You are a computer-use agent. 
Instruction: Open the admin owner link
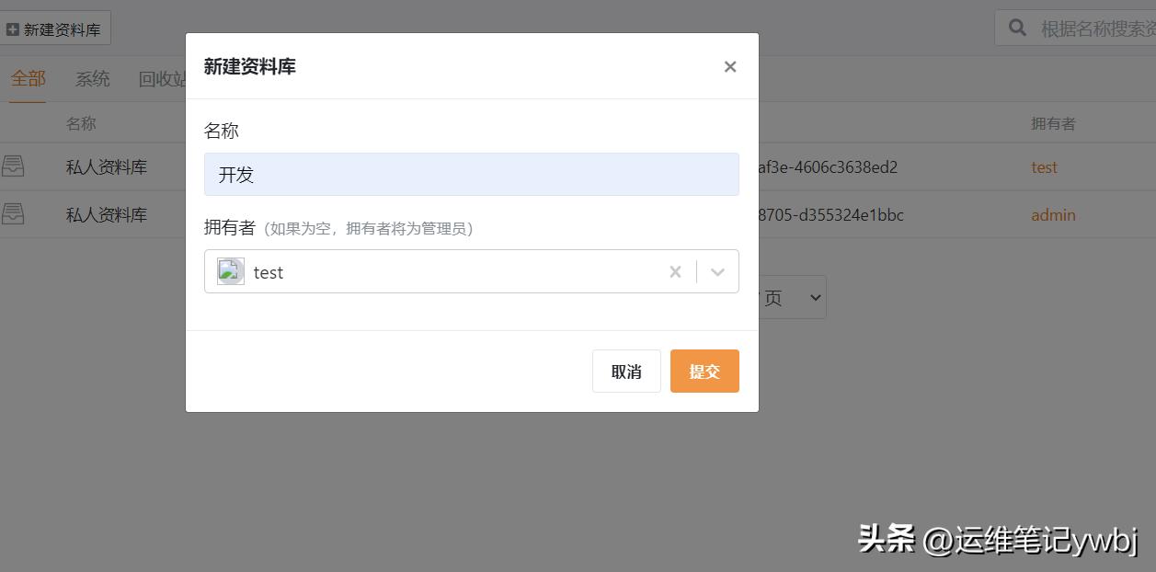pos(1053,214)
